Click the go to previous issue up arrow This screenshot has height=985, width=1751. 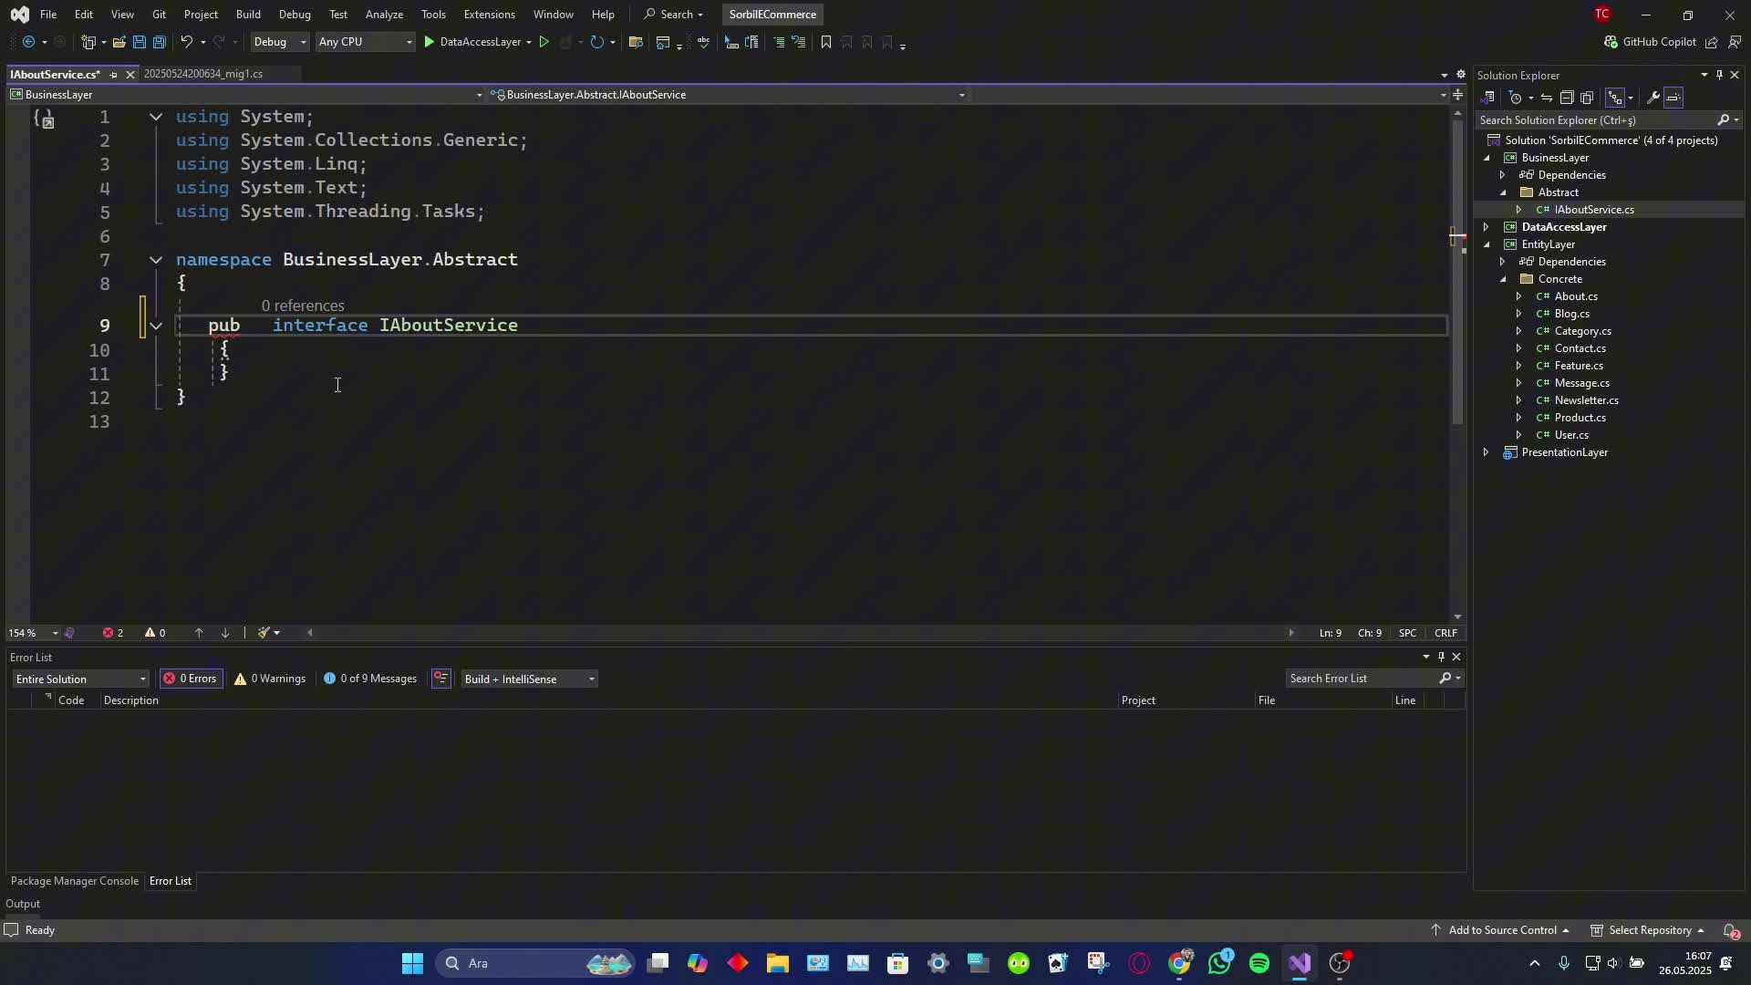pyautogui.click(x=199, y=633)
